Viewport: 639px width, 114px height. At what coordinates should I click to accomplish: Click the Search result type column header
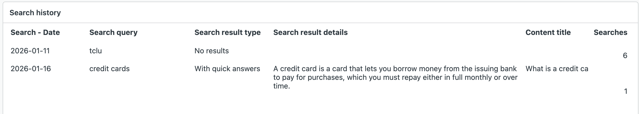[227, 32]
